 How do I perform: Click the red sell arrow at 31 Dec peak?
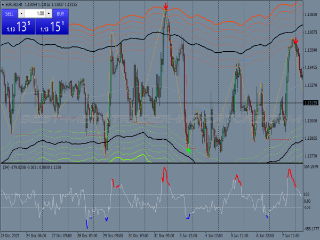[x=166, y=6]
